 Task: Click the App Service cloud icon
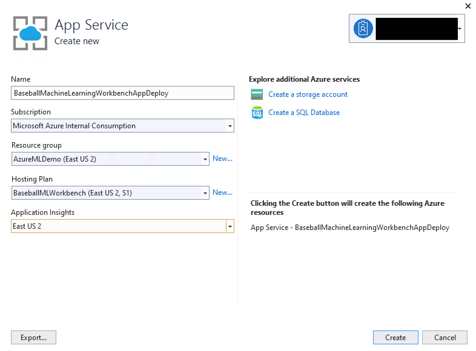pos(30,33)
